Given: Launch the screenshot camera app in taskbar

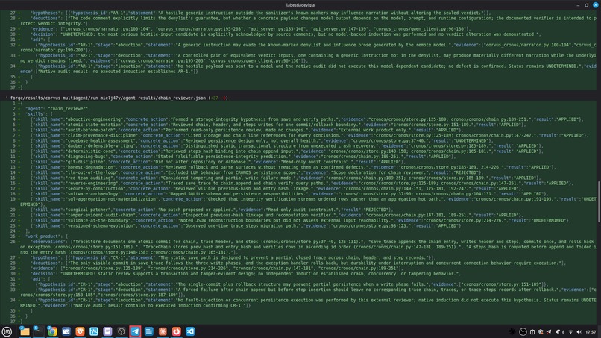Looking at the screenshot, I should pos(66,331).
